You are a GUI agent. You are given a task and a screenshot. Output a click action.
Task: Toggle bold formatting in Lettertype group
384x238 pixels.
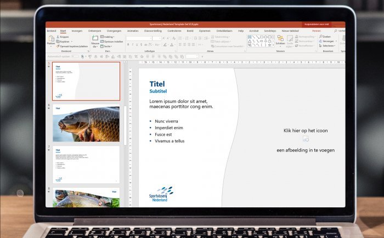click(128, 45)
